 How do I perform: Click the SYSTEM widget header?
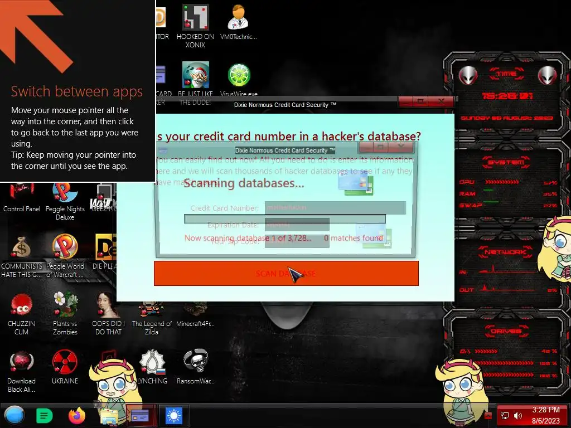point(506,162)
